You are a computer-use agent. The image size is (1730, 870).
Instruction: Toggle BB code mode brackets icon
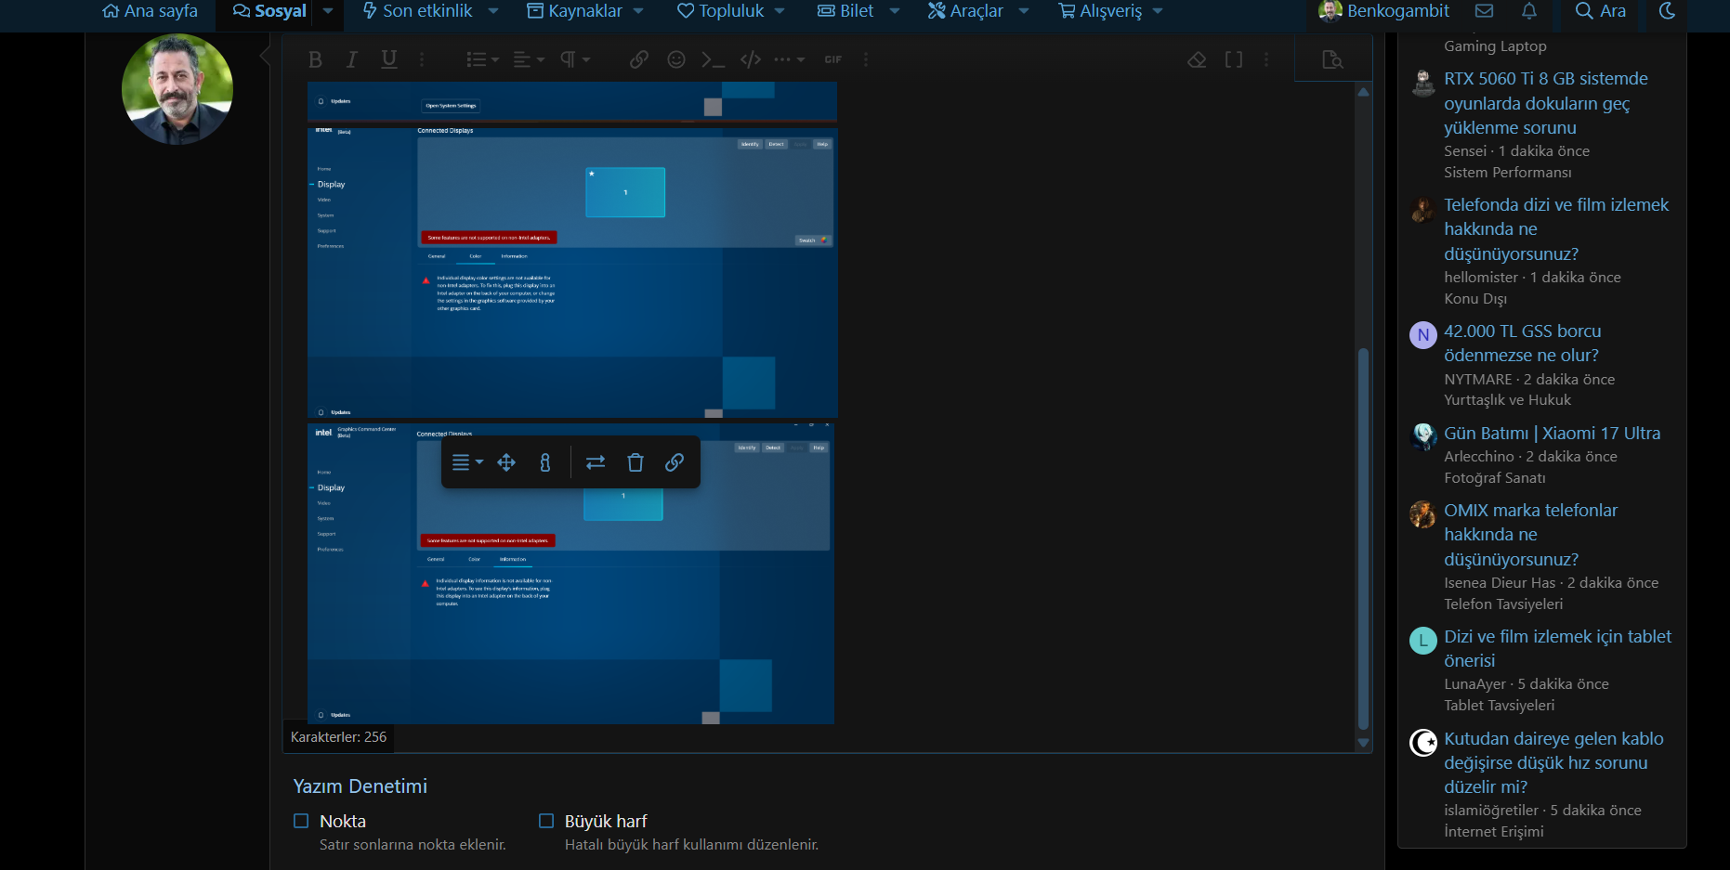pos(1234,59)
